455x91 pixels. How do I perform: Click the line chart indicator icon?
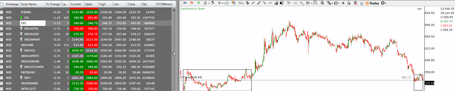tap(362, 3)
